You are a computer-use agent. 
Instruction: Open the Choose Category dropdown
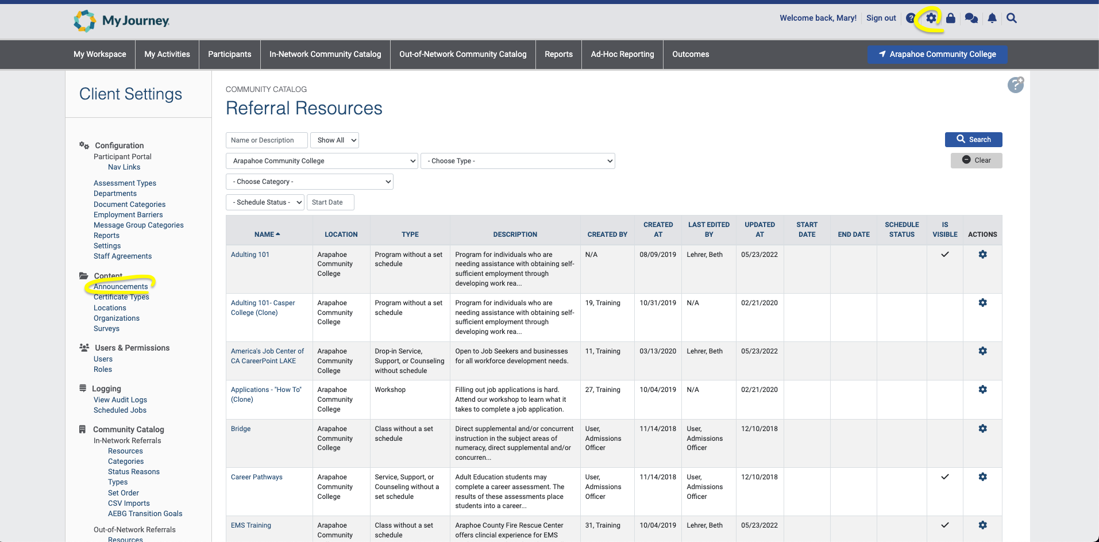click(310, 182)
